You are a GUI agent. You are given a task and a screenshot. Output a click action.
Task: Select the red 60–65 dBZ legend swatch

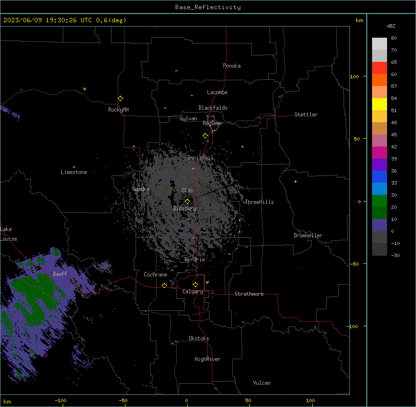point(379,68)
